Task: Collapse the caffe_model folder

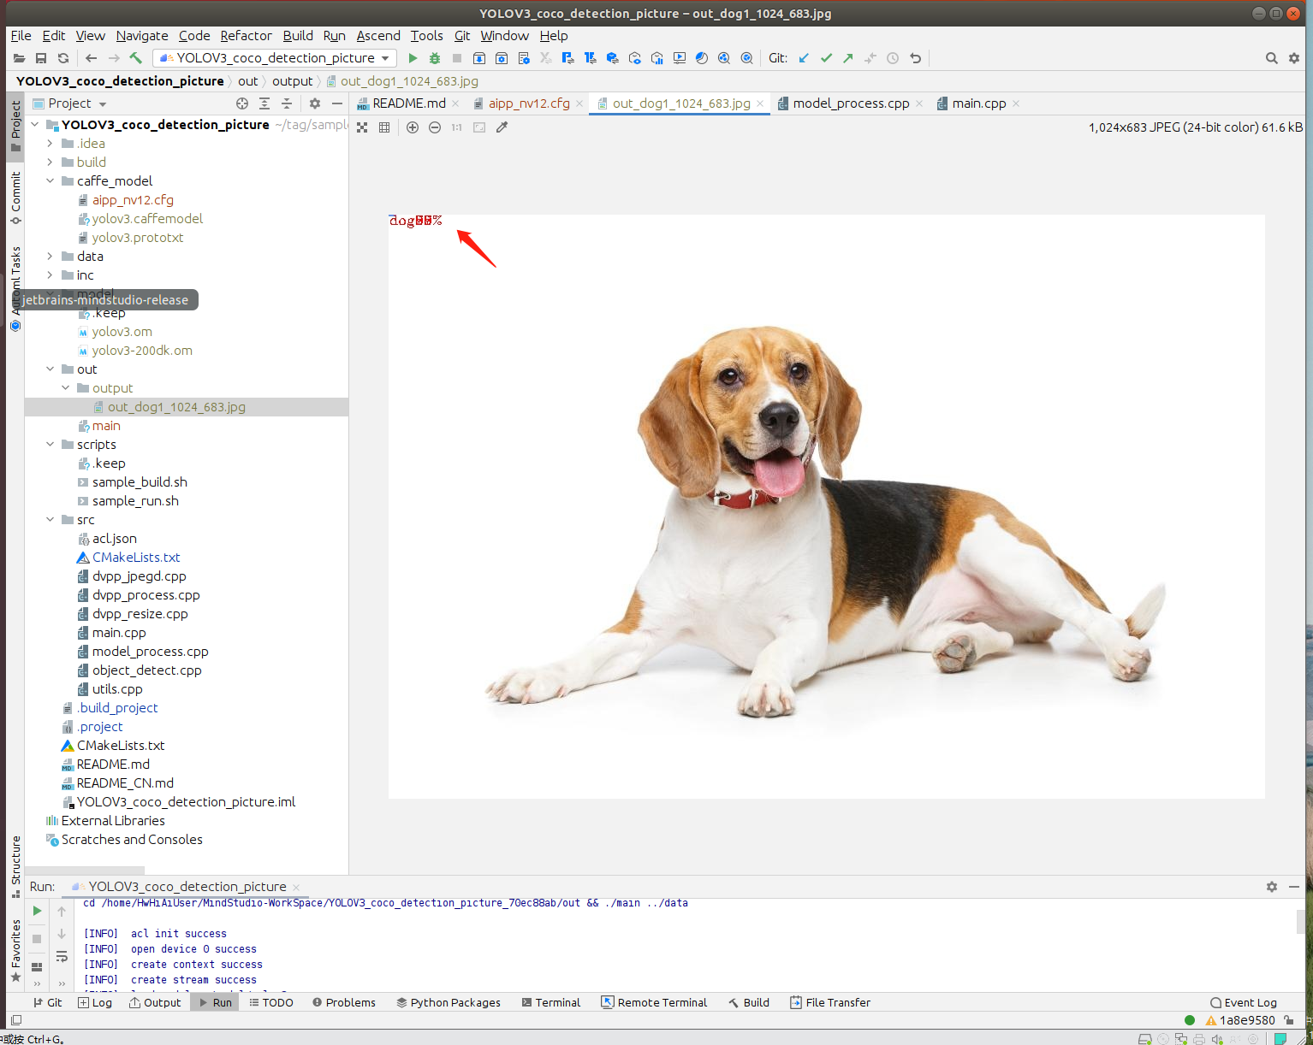Action: [x=50, y=181]
